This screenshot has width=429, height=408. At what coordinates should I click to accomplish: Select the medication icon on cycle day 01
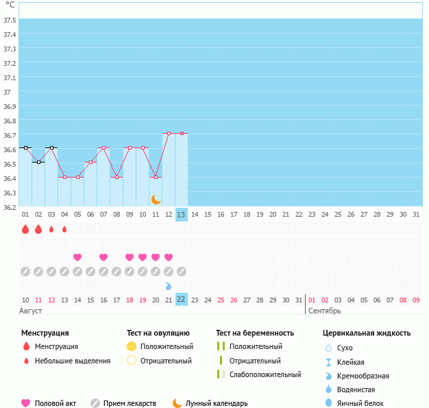[25, 271]
